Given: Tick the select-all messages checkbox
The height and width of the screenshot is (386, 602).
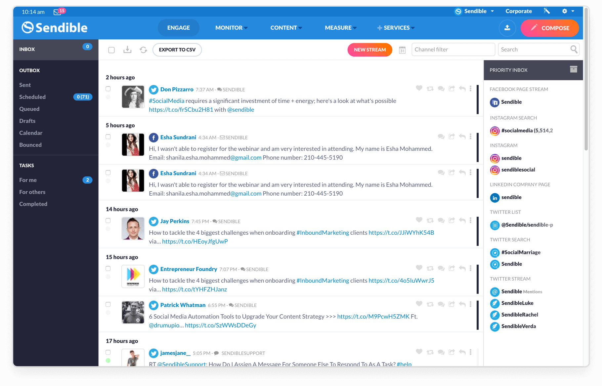Looking at the screenshot, I should [111, 50].
